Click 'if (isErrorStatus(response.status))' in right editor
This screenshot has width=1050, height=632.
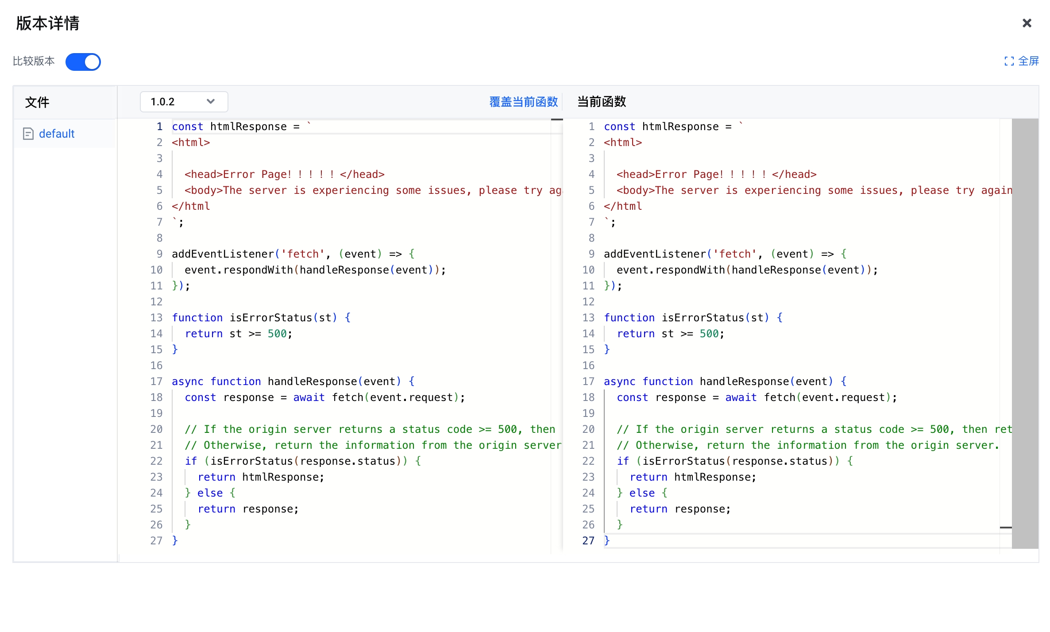[x=735, y=461]
